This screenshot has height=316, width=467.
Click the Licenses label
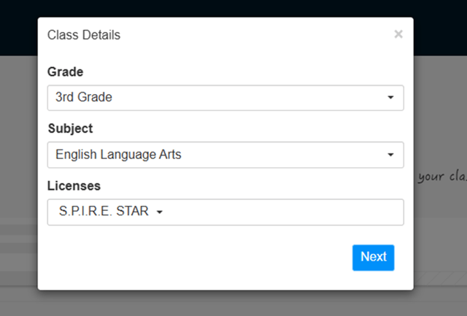click(74, 185)
